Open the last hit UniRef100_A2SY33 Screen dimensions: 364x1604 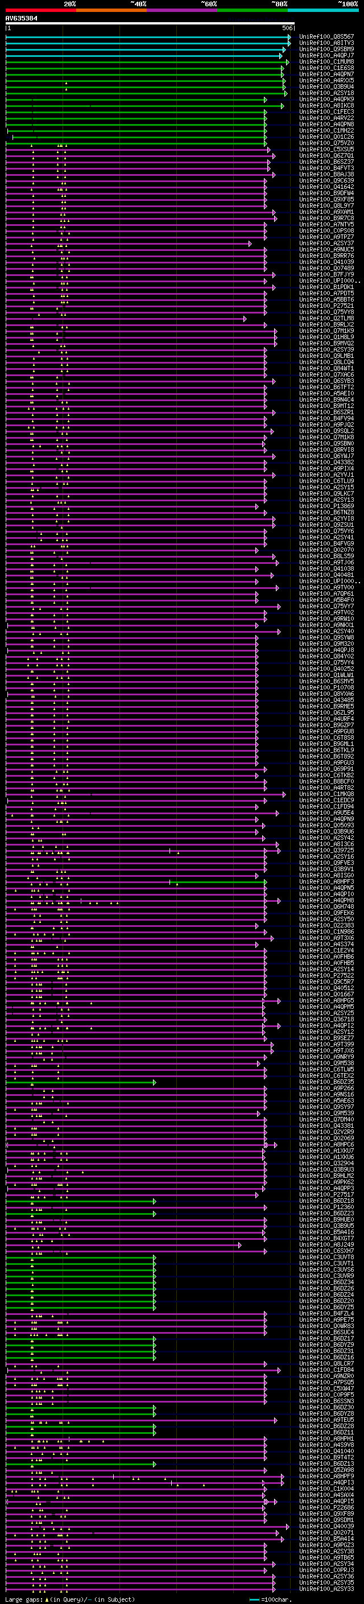click(326, 1589)
